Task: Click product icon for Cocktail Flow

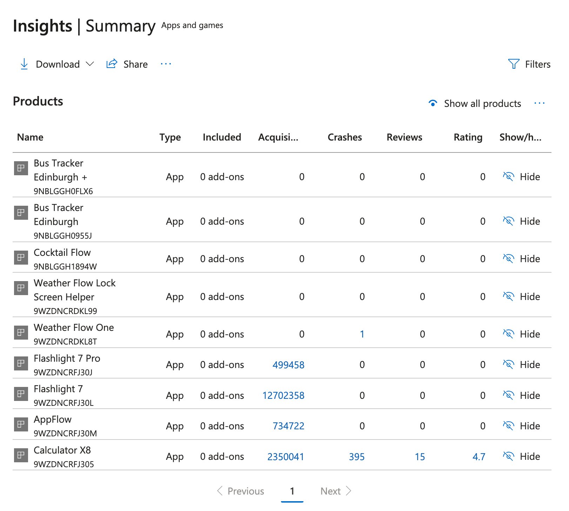Action: 21,257
